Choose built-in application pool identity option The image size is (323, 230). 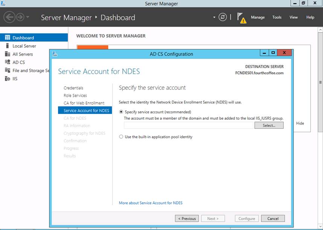(121, 137)
